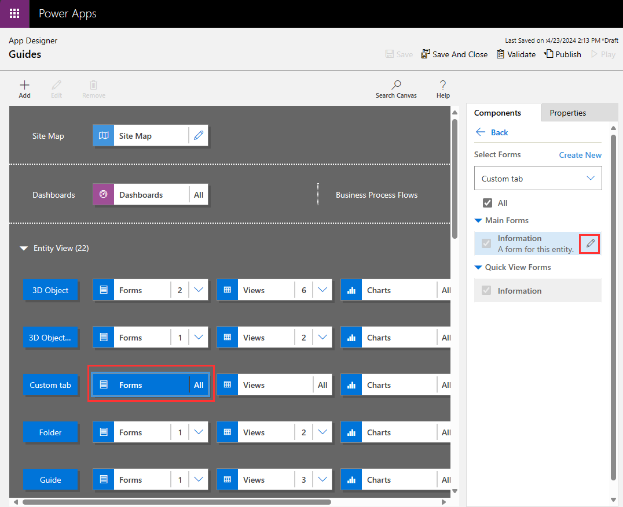Click the Publish button
This screenshot has height=507, width=623.
tap(563, 54)
